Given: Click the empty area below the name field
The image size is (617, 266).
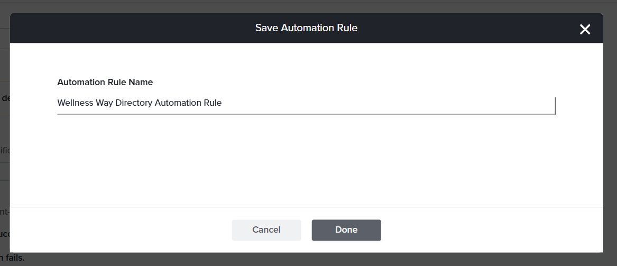Looking at the screenshot, I should (x=306, y=159).
